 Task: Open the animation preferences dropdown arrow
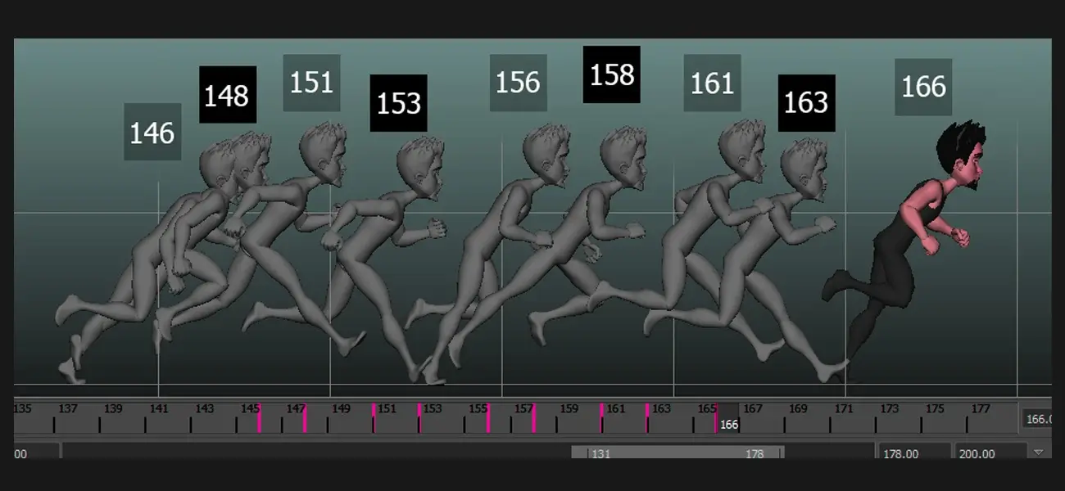click(x=1038, y=453)
